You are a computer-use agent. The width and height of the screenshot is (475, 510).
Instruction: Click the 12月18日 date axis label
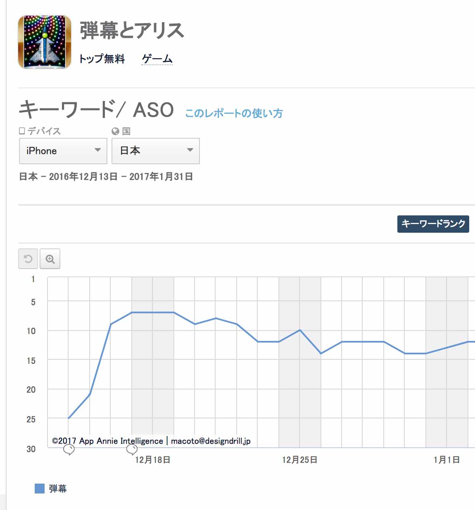pos(153,460)
